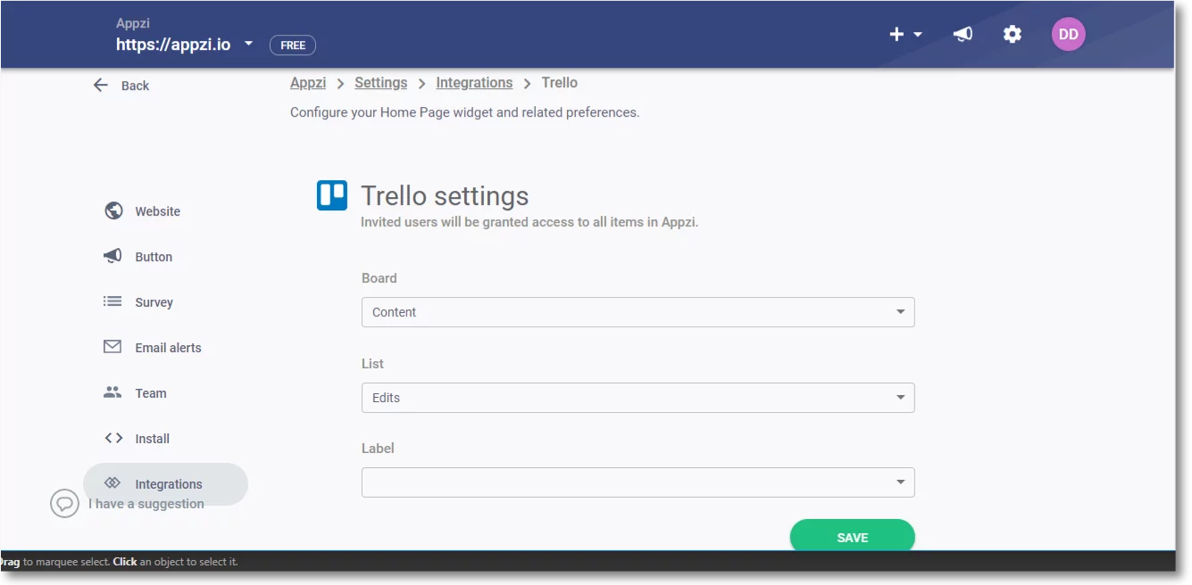
Task: Click the Back text link
Action: 135,86
